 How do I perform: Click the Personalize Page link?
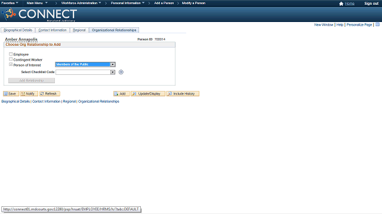point(359,25)
